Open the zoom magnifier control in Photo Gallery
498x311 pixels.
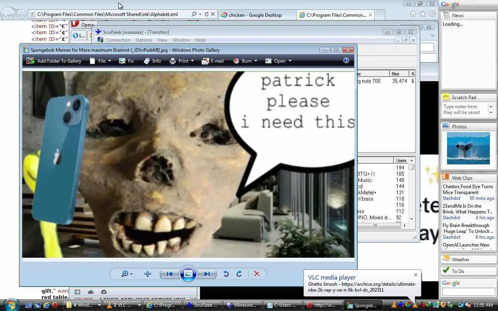tap(127, 274)
